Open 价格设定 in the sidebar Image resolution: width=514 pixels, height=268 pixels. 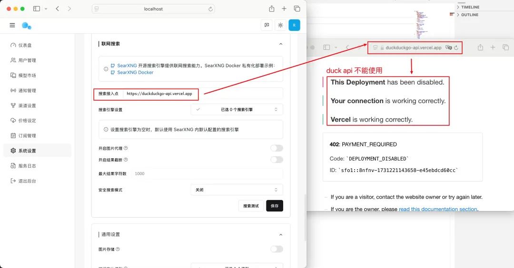[37, 120]
